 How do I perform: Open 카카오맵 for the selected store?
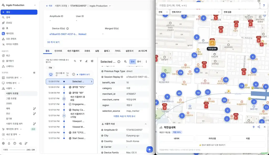click(212, 139)
